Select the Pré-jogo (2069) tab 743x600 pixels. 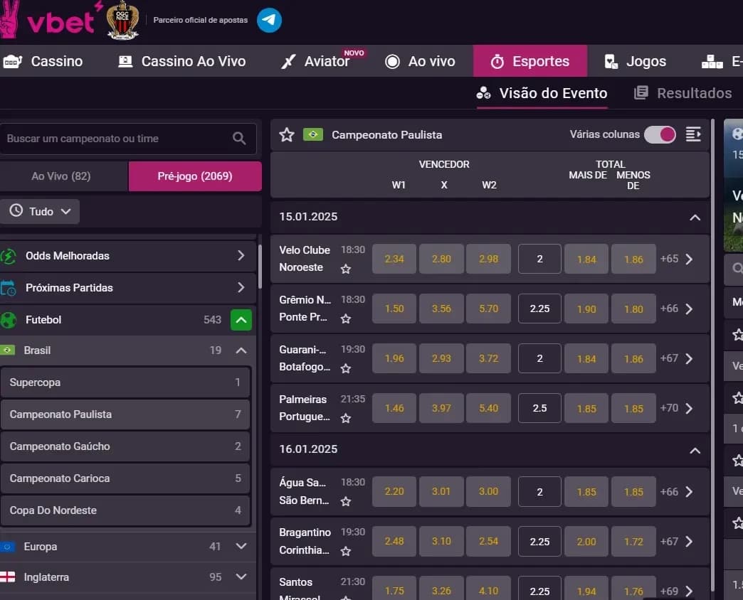195,176
